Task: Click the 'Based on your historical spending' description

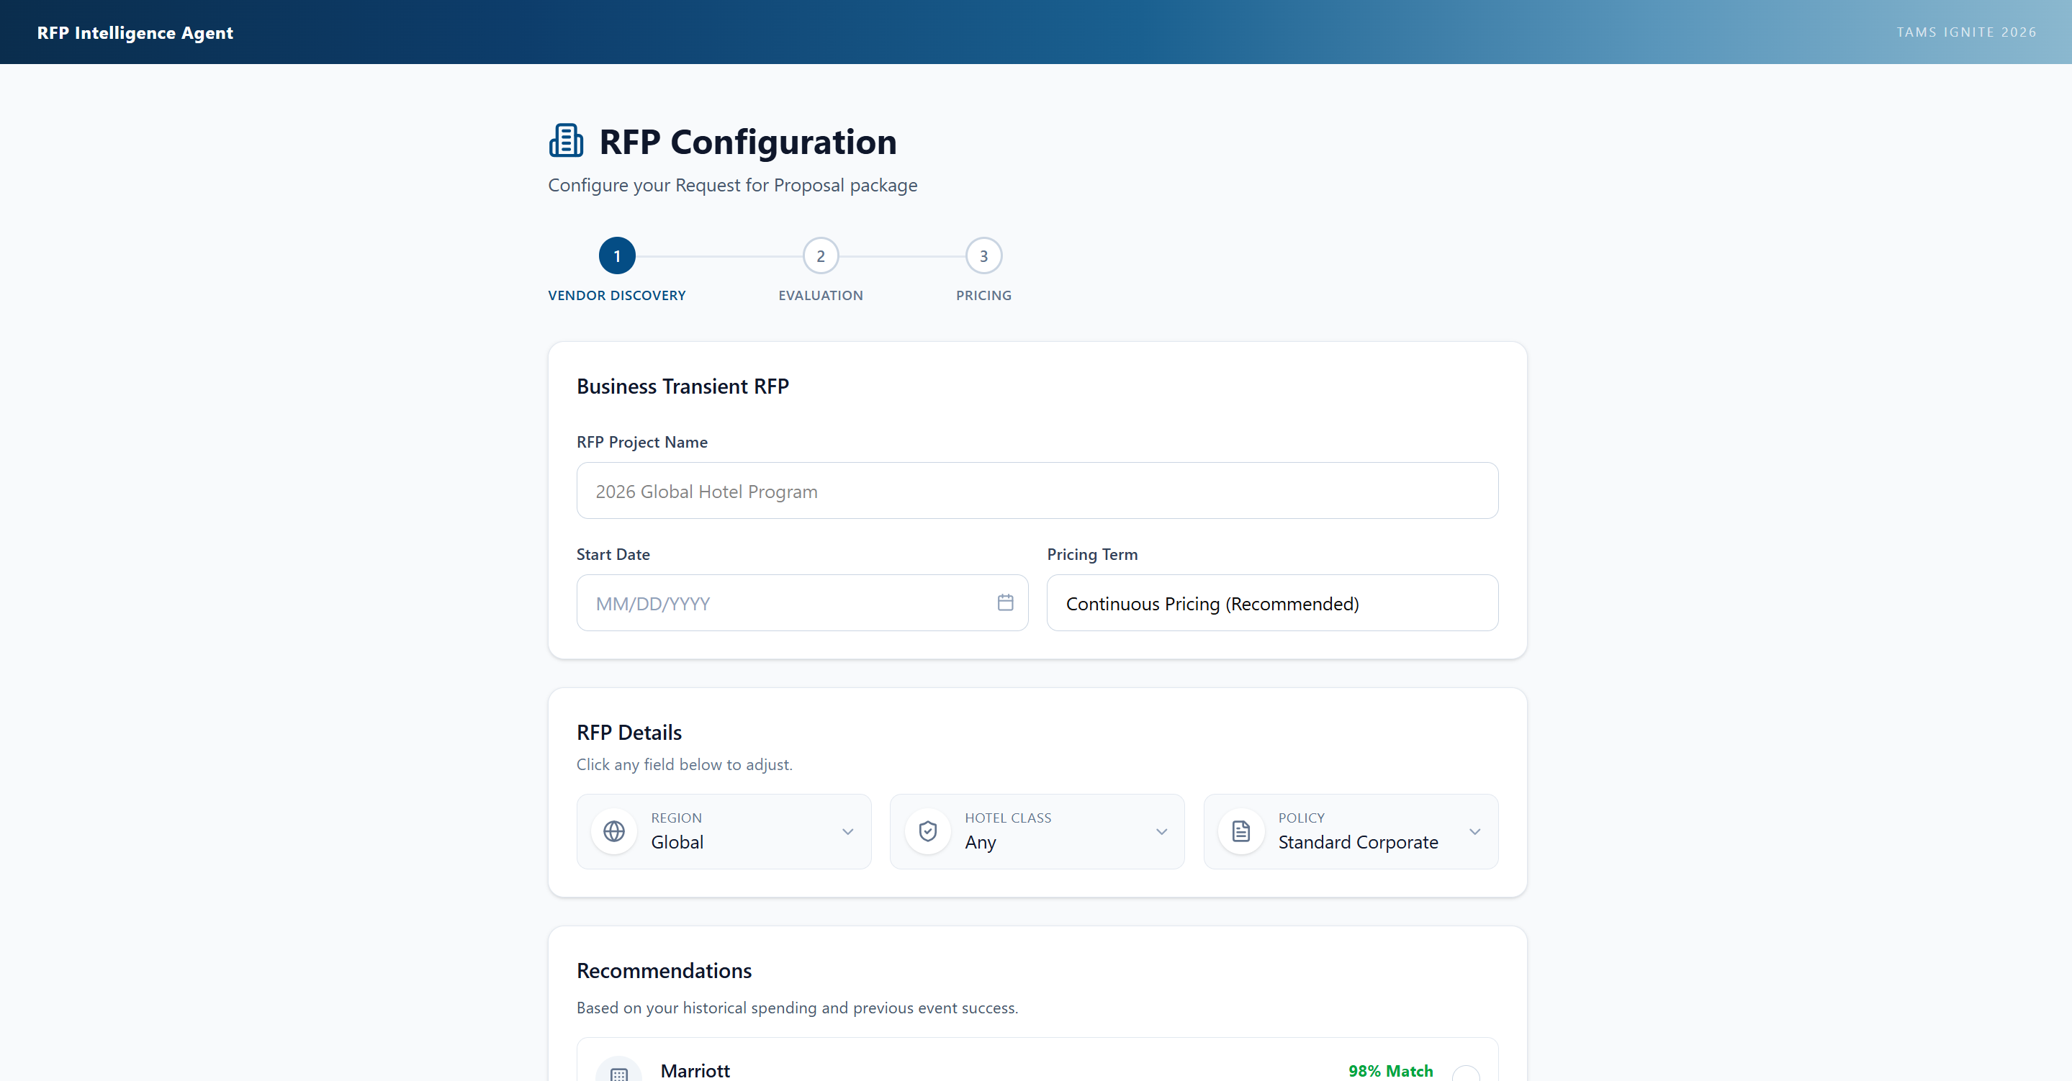Action: click(x=797, y=1007)
